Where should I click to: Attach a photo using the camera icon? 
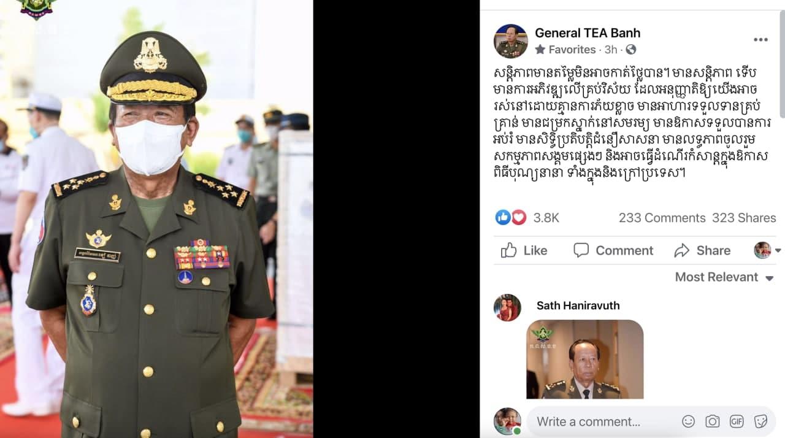click(x=712, y=421)
